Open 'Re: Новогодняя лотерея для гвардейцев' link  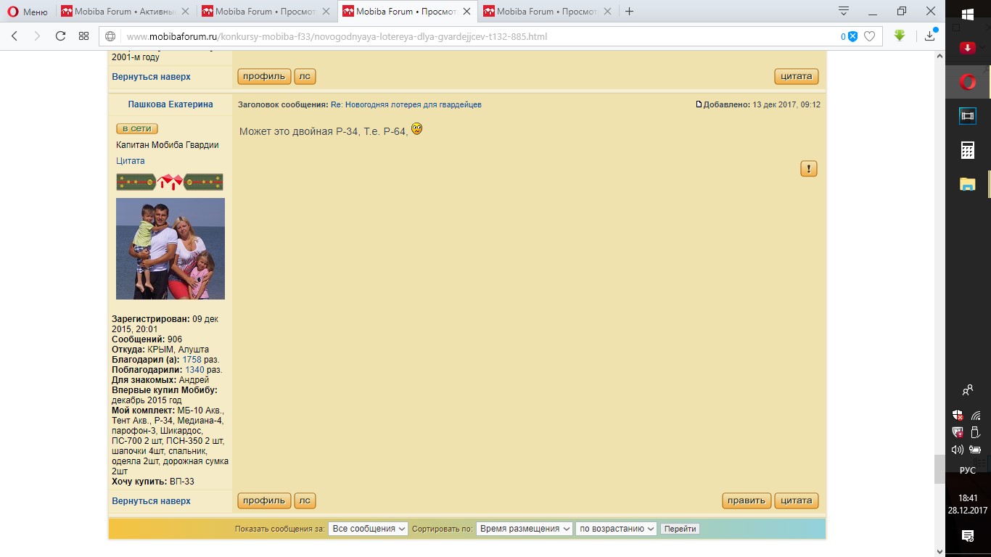click(406, 104)
